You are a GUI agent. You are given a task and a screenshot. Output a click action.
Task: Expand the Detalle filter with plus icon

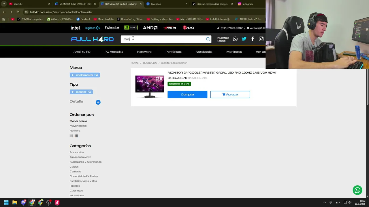click(x=98, y=102)
